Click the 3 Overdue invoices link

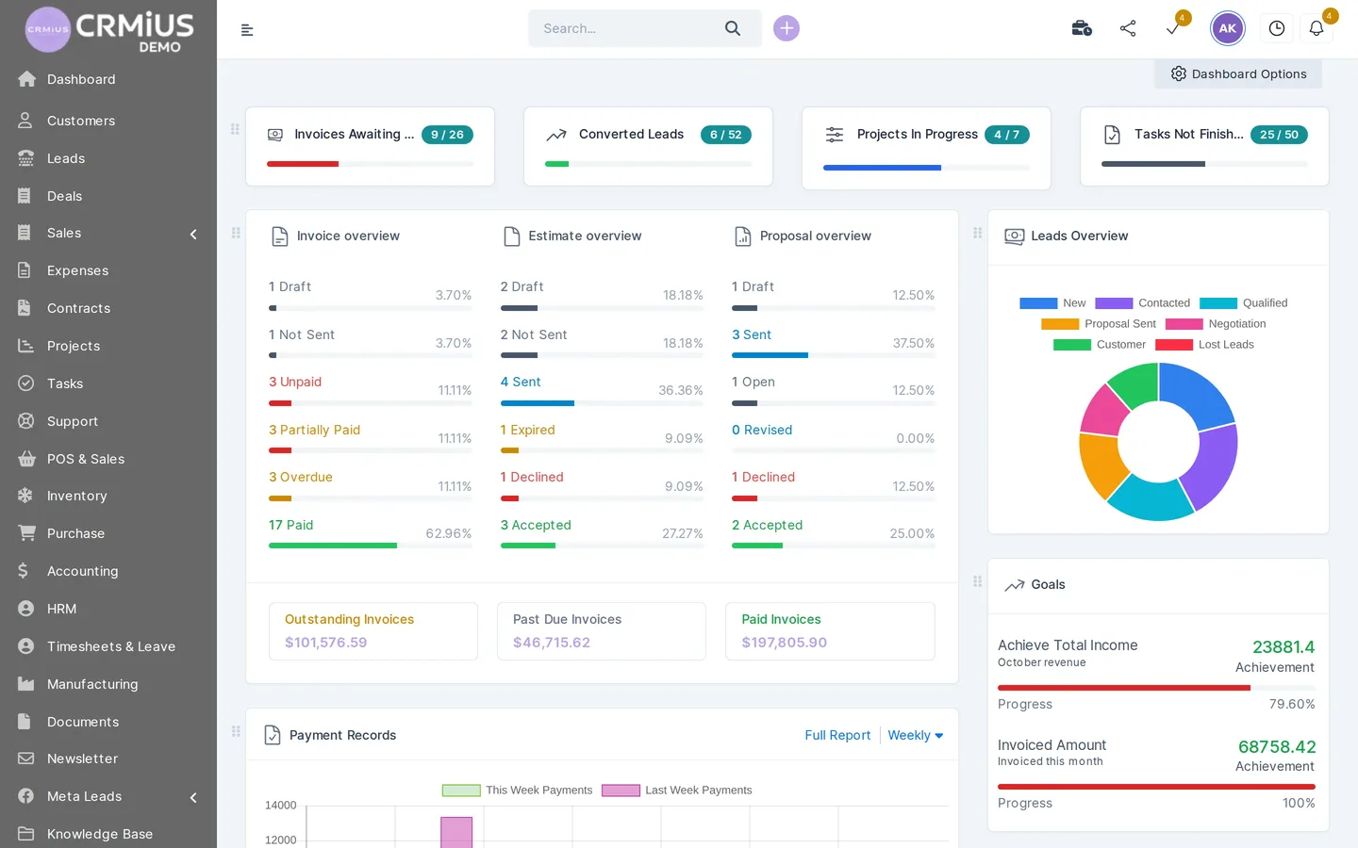click(301, 478)
